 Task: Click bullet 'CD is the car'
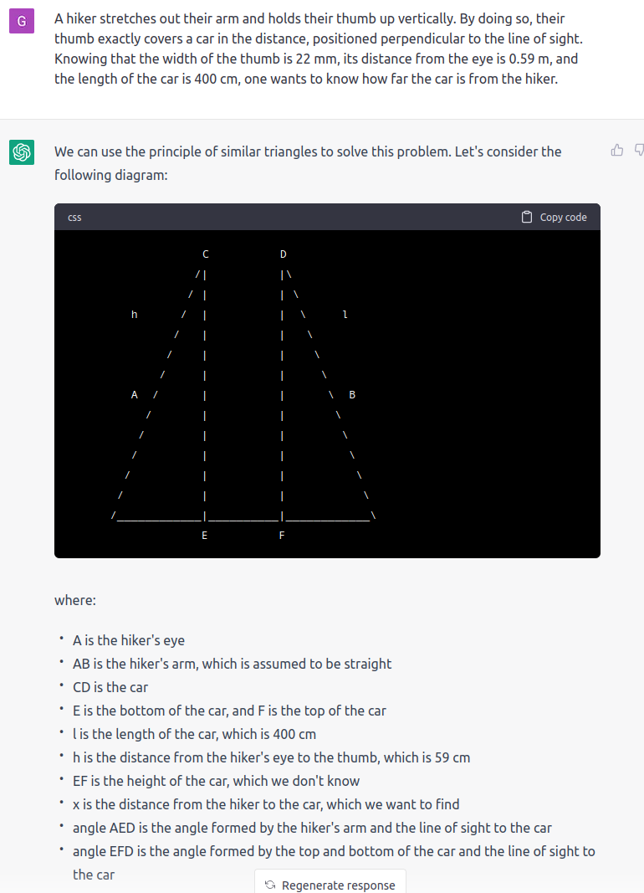point(110,687)
